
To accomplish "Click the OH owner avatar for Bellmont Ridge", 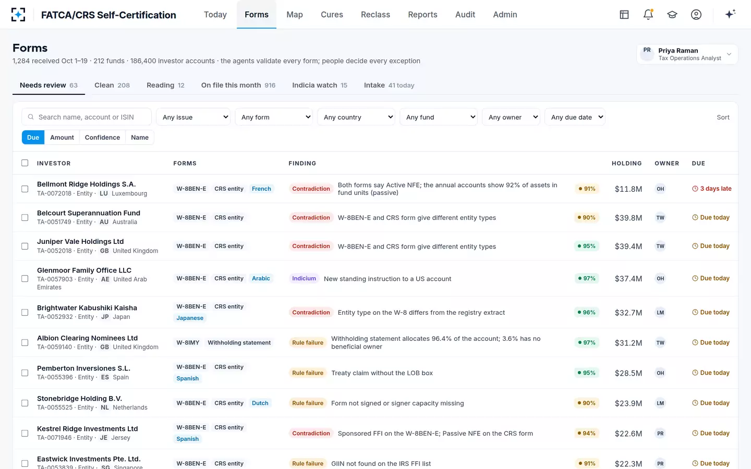I will (x=660, y=189).
